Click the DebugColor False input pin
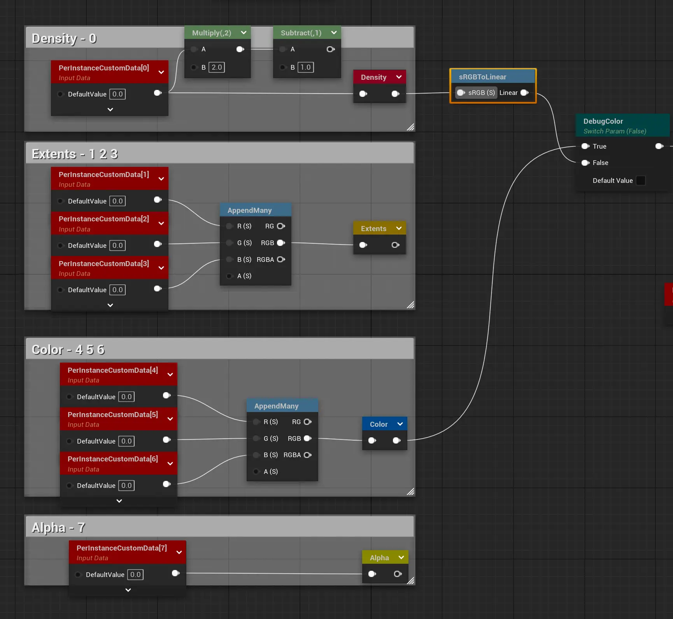Screen dimensions: 673x619 click(x=585, y=163)
